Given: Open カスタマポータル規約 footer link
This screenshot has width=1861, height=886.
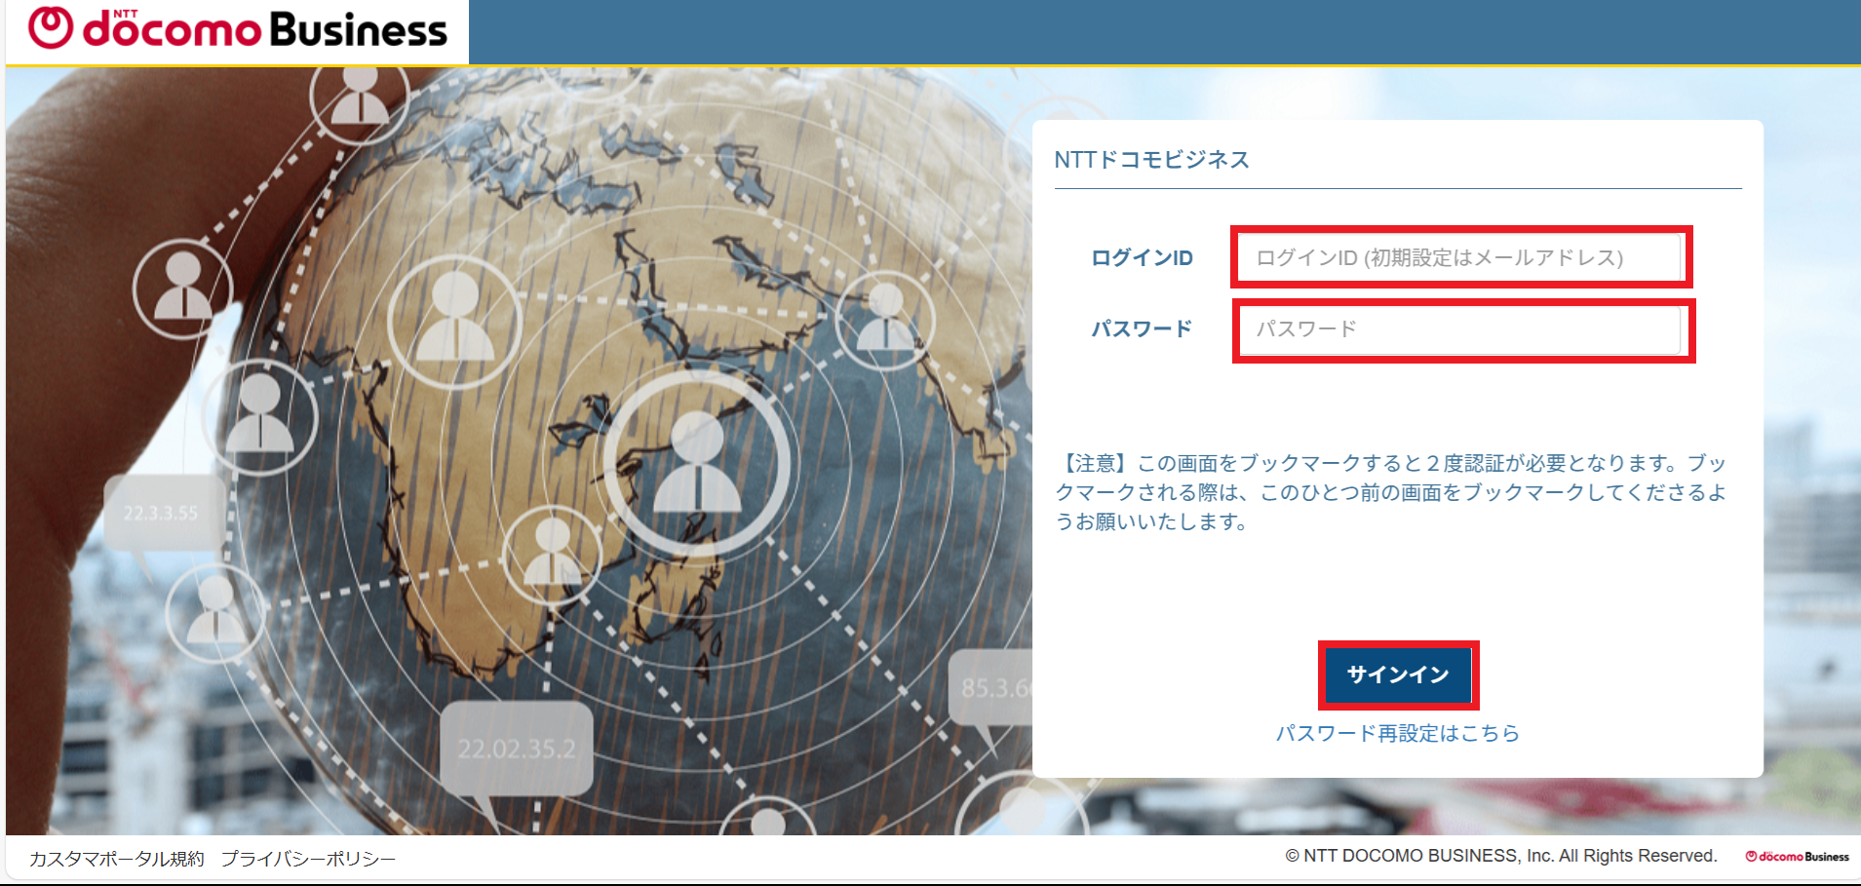Looking at the screenshot, I should [117, 859].
